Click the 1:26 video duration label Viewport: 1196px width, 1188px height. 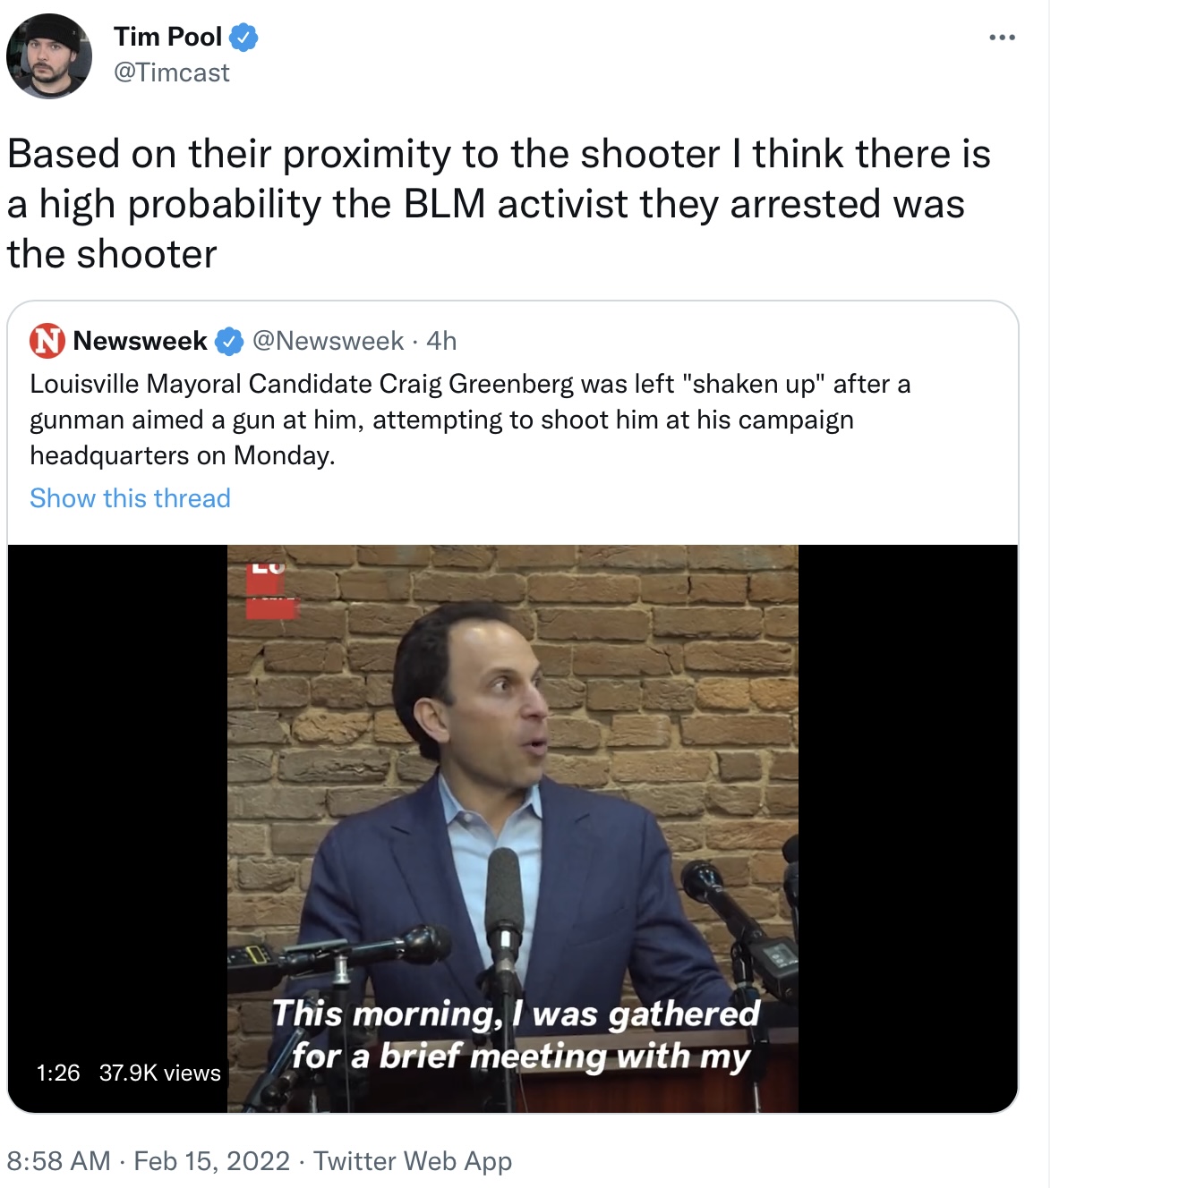click(x=58, y=1073)
